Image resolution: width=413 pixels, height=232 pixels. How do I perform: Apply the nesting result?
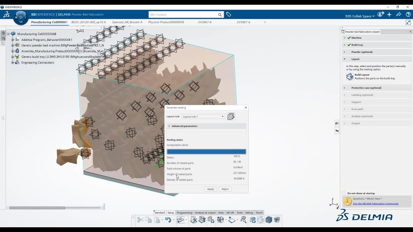coord(210,189)
